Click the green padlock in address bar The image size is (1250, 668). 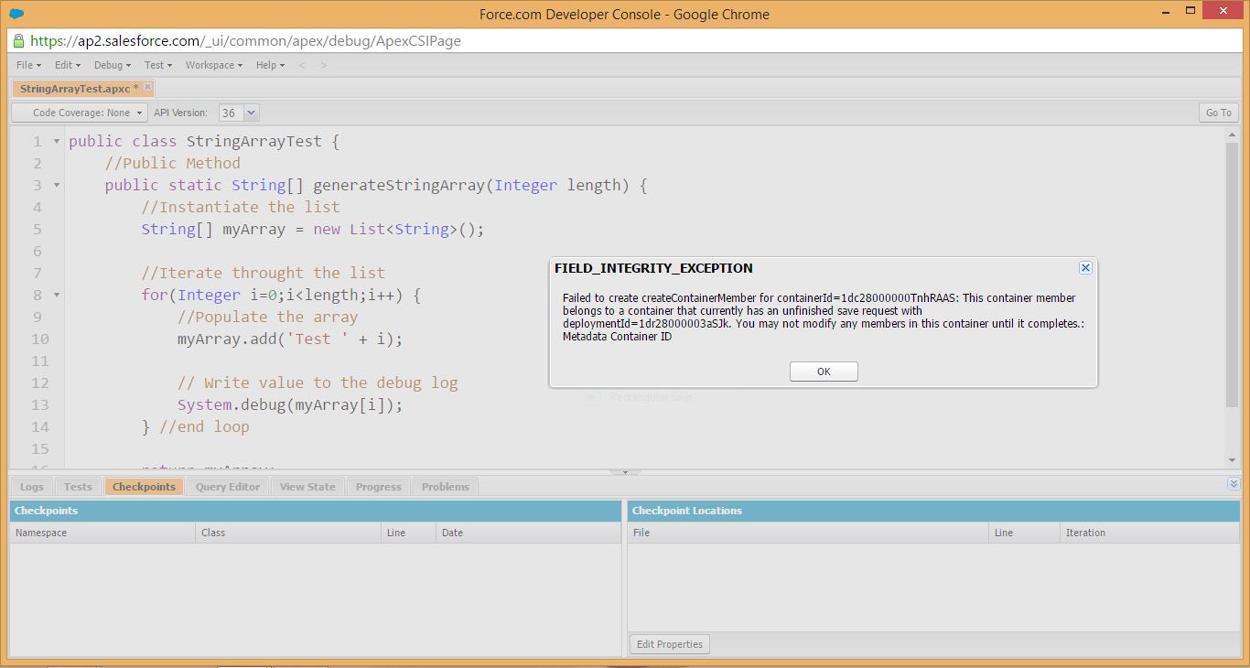pos(19,41)
